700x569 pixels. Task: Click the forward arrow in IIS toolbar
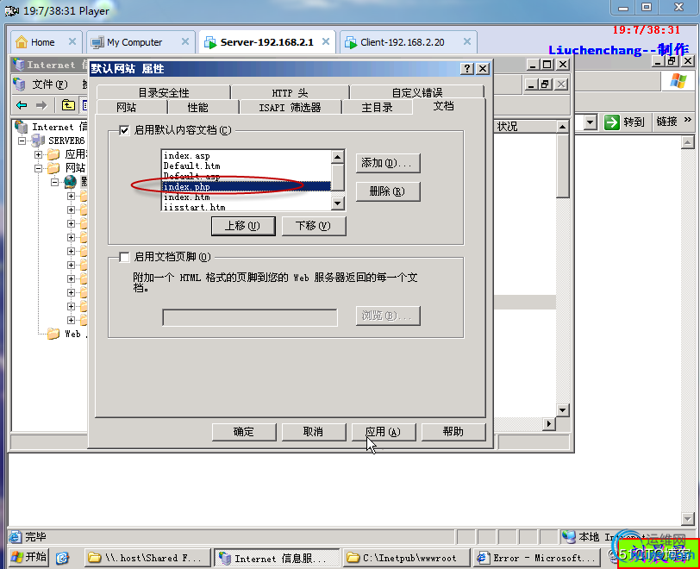[x=41, y=105]
